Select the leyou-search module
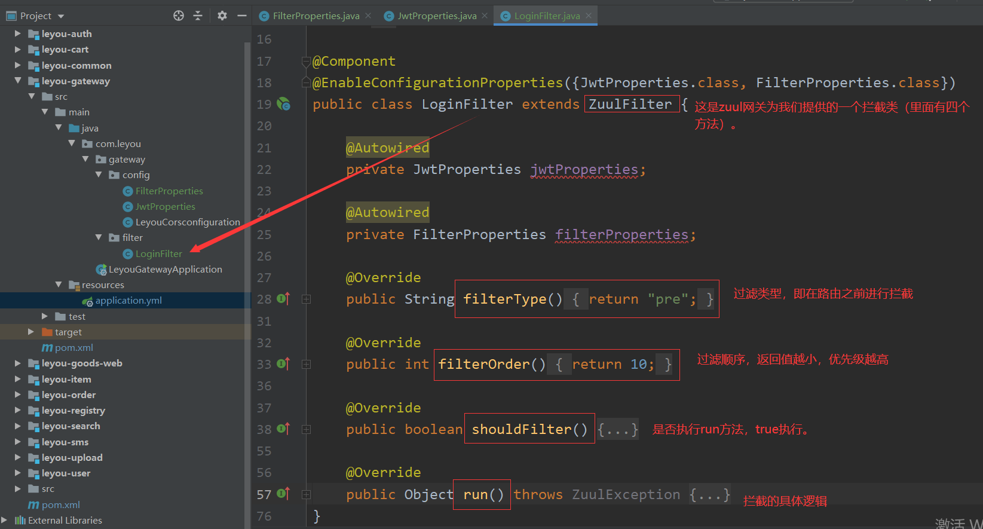This screenshot has width=983, height=529. [71, 426]
